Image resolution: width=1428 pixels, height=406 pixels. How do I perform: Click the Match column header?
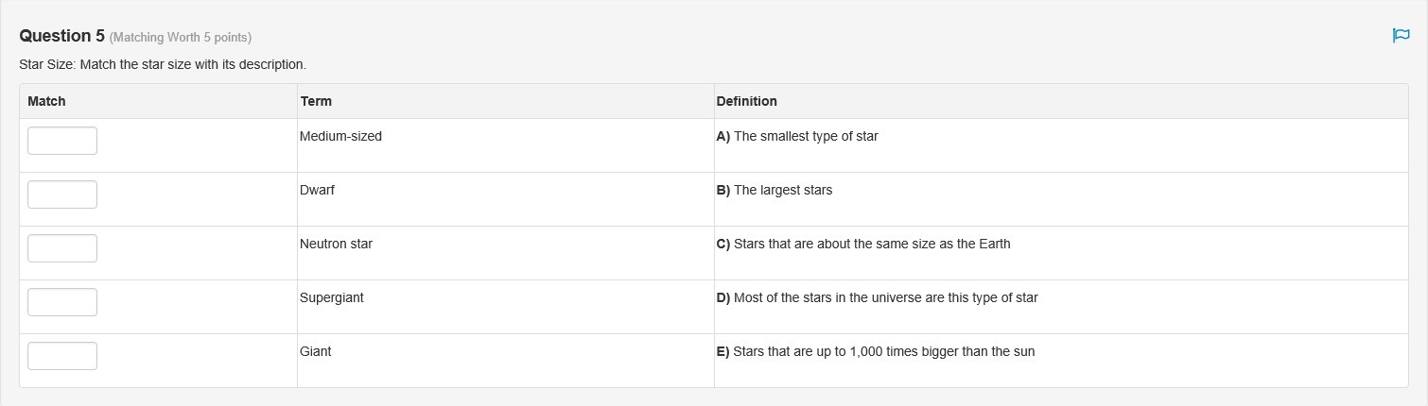(46, 101)
